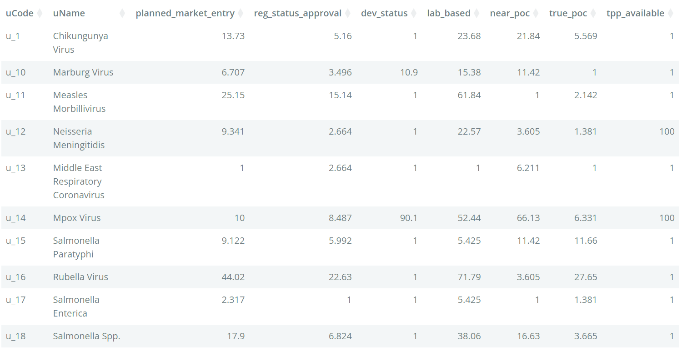Screen dimensions: 687x357
Task: Click sort icon for reg_status_approval column
Action: pyautogui.click(x=347, y=14)
